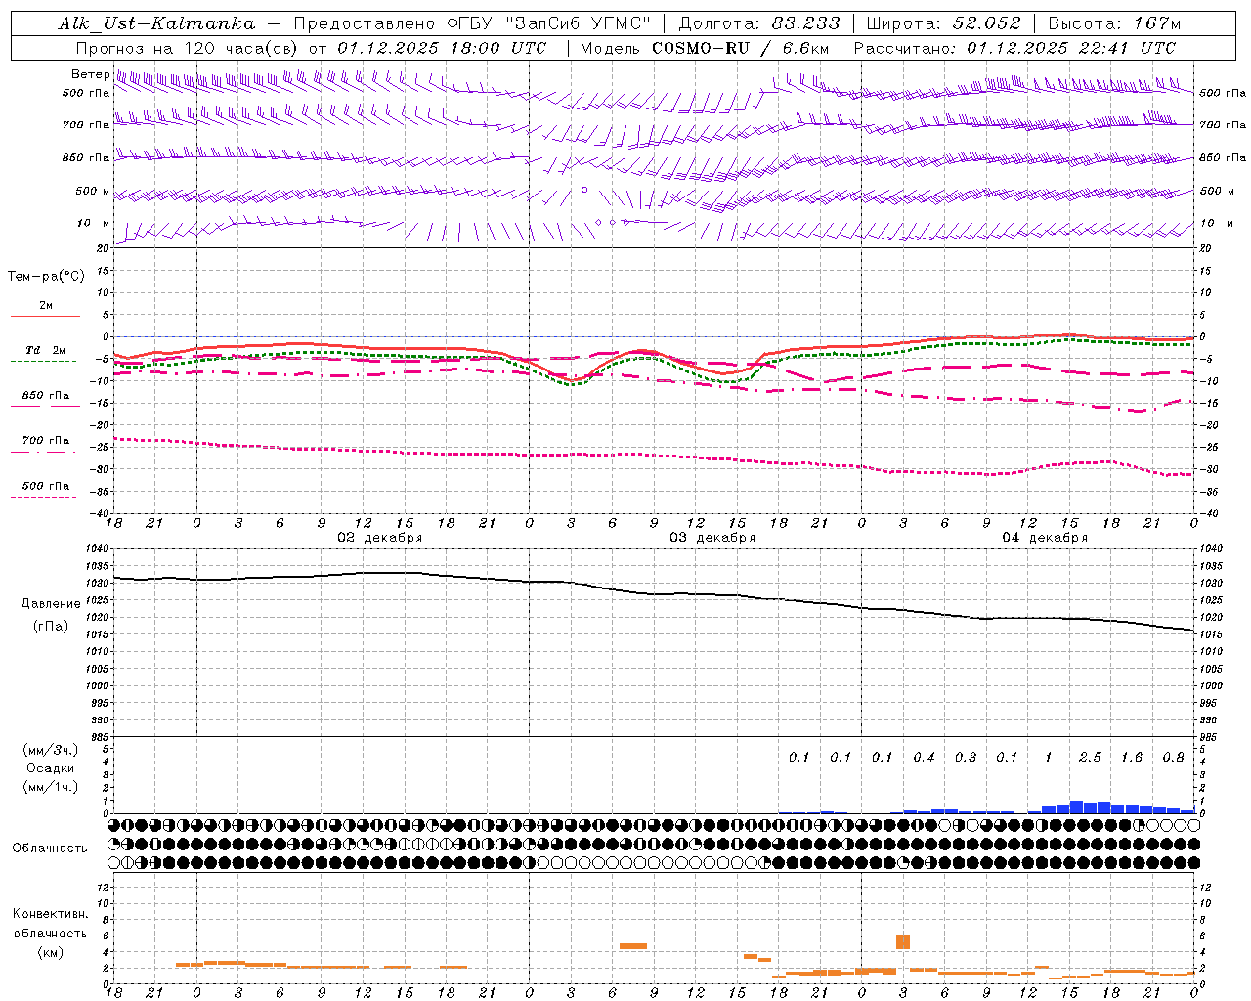
Task: Click the Высота: 167м field
Action: (1114, 23)
